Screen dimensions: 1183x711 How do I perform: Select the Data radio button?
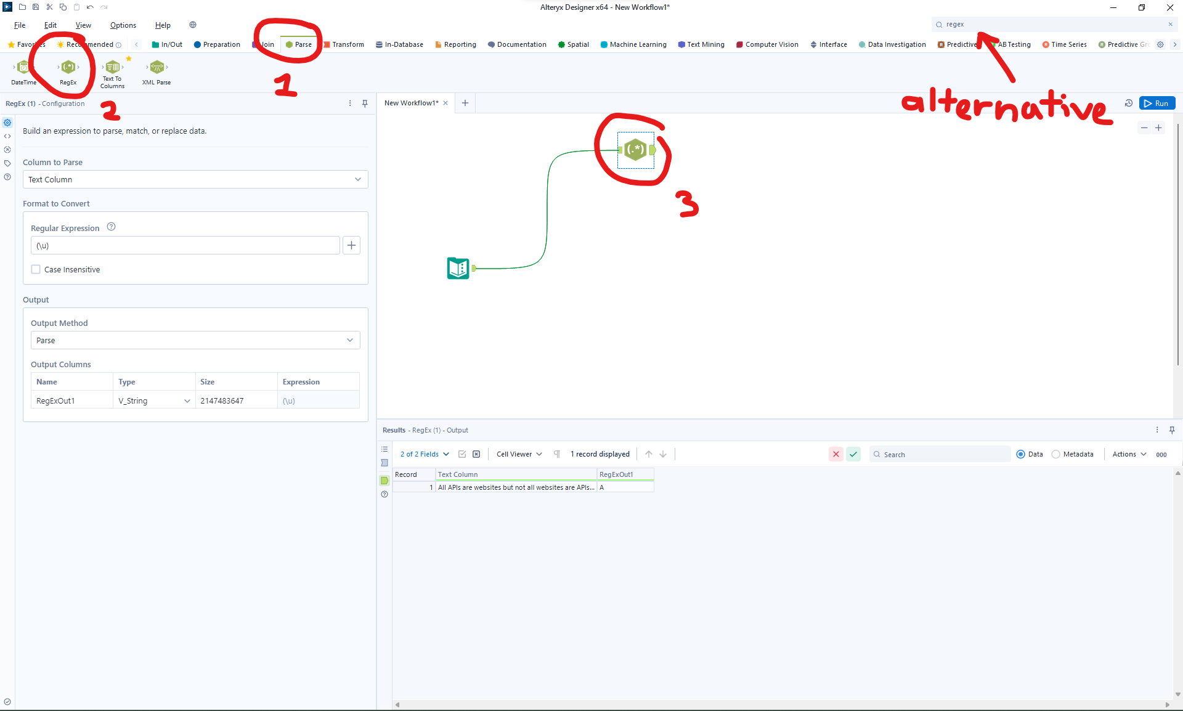pyautogui.click(x=1020, y=454)
